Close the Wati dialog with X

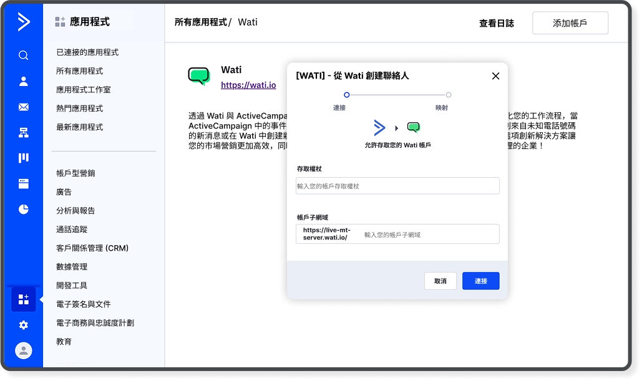pos(495,76)
